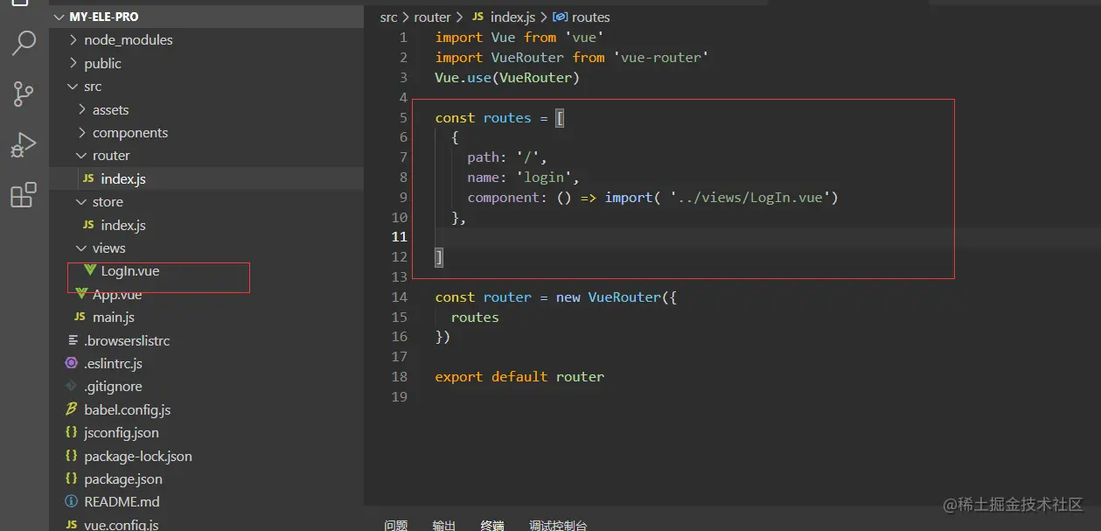This screenshot has width=1101, height=531.
Task: Open the Extensions view
Action: [24, 195]
